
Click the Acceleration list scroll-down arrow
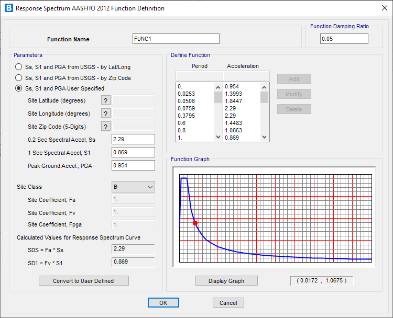point(264,137)
